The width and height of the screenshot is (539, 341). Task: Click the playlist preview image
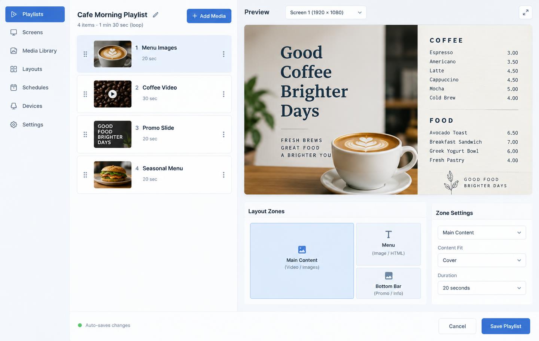click(388, 110)
